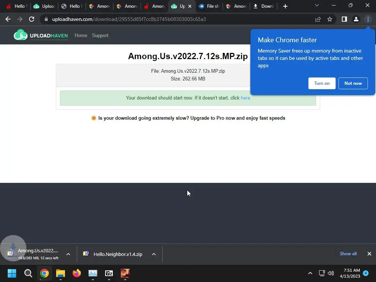Image resolution: width=376 pixels, height=282 pixels.
Task: Open the face thumbnail app in taskbar
Action: coord(125,273)
